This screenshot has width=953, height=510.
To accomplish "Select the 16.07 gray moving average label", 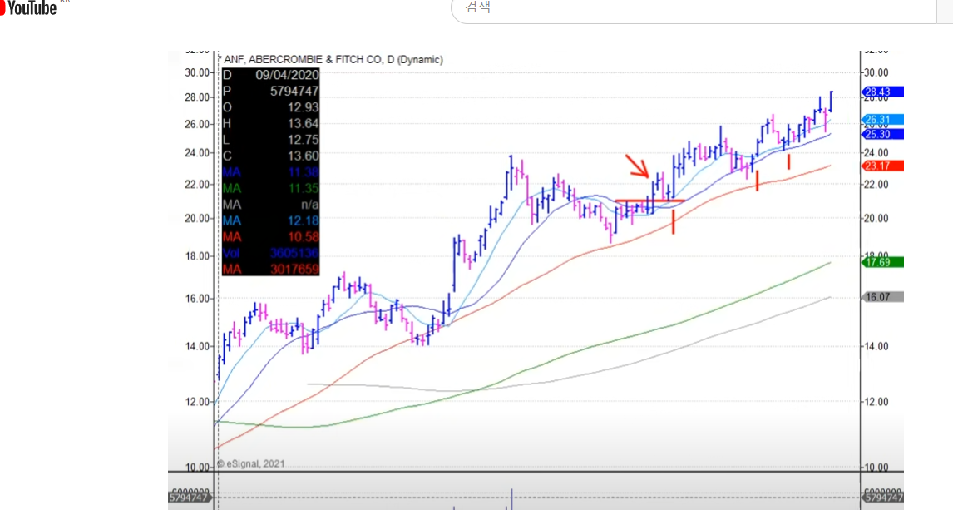I will [882, 297].
